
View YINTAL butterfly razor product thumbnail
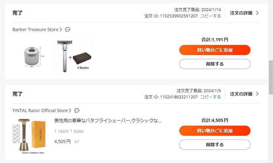29,135
